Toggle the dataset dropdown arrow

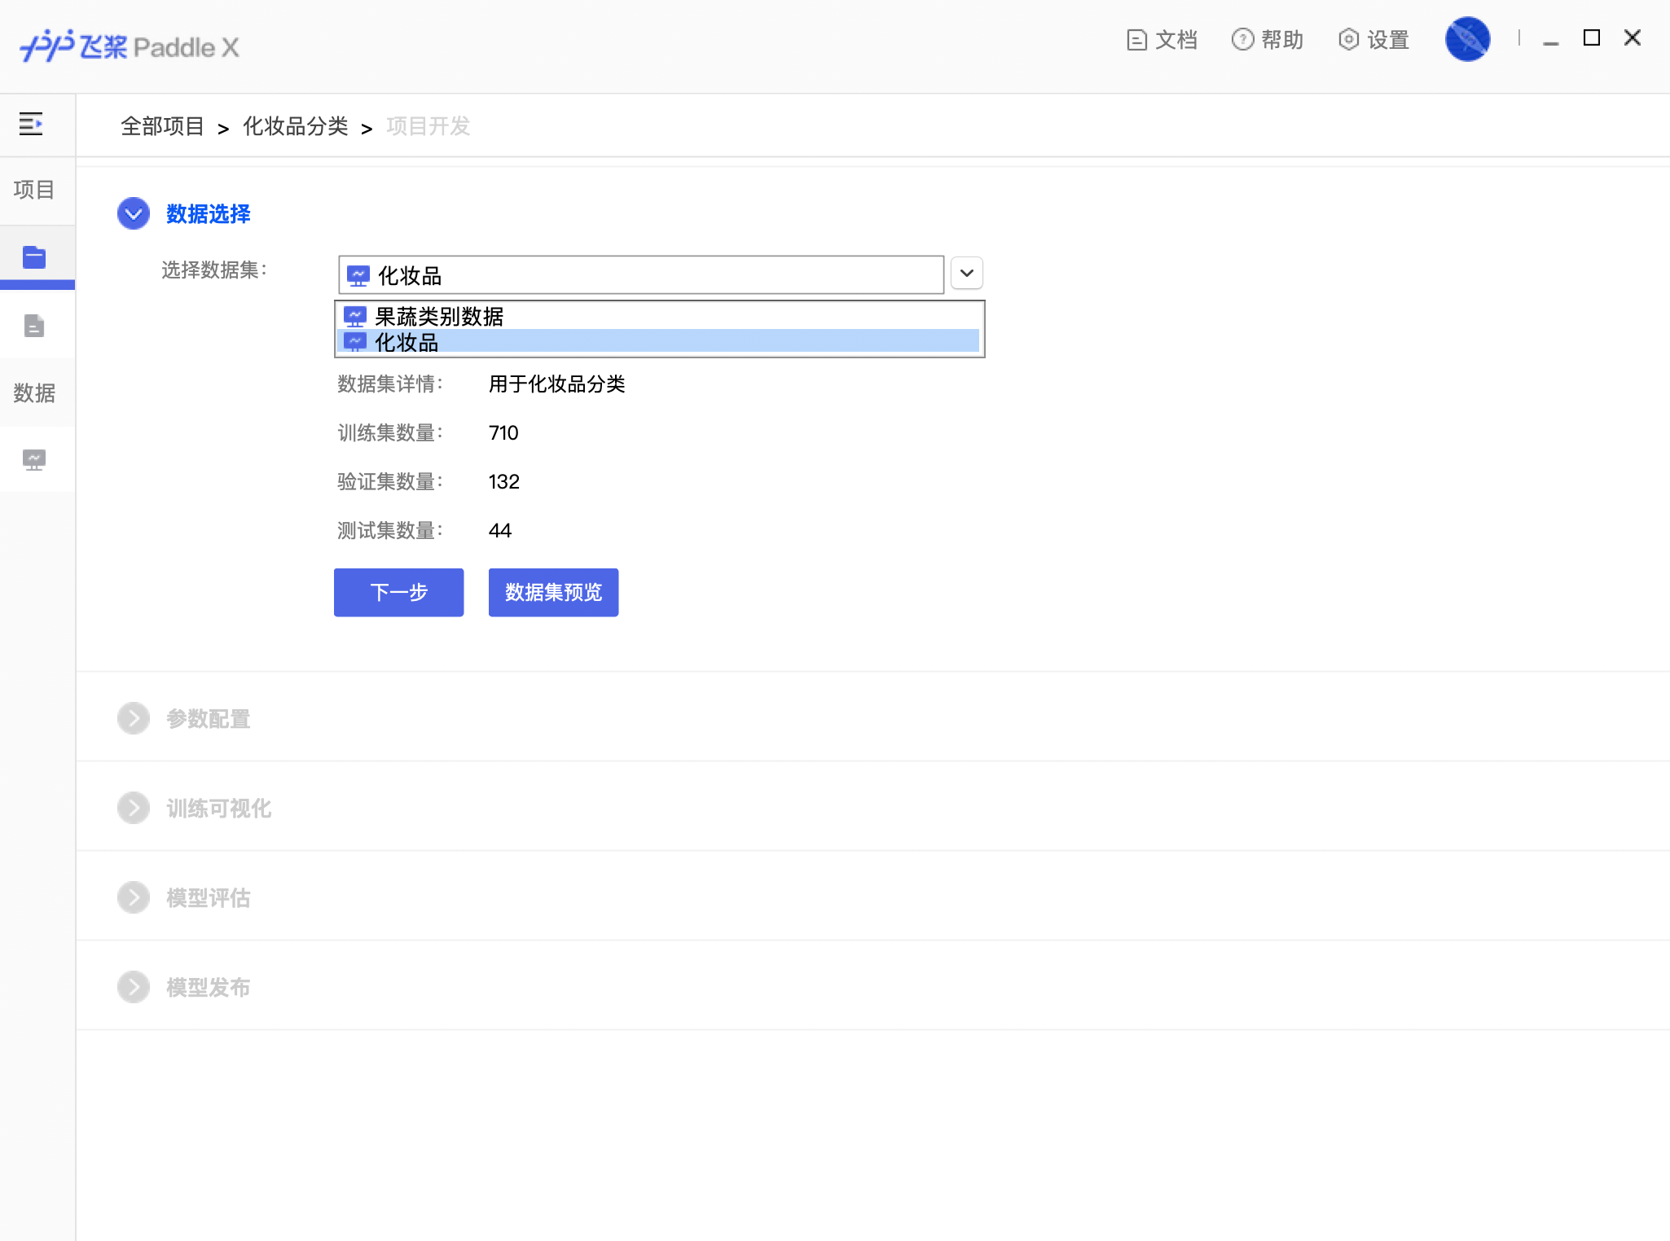pyautogui.click(x=966, y=274)
